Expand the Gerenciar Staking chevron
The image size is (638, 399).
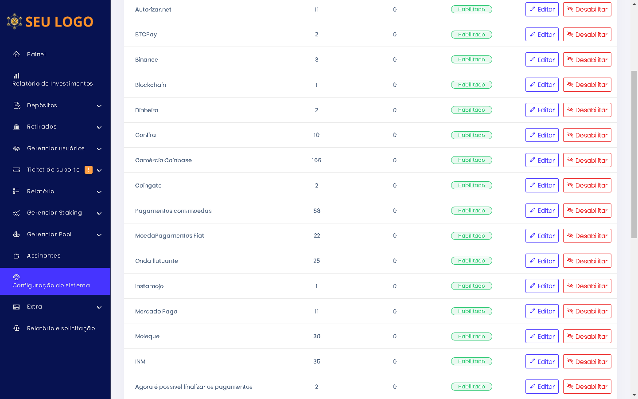99,213
